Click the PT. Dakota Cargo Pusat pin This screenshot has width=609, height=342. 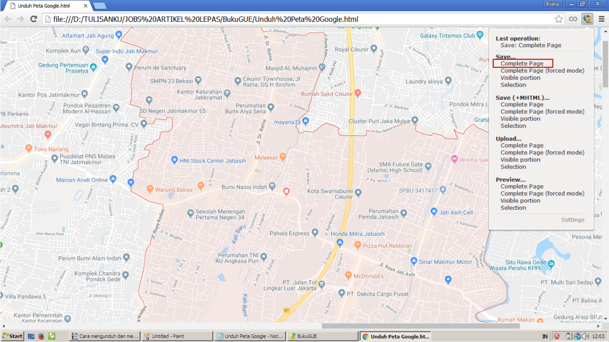click(341, 294)
